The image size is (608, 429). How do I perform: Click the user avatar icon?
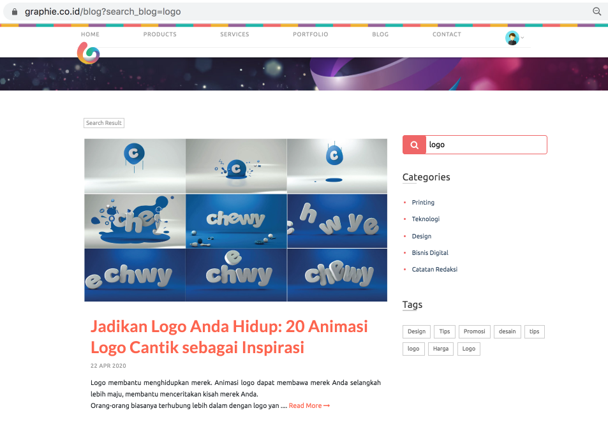(x=512, y=38)
